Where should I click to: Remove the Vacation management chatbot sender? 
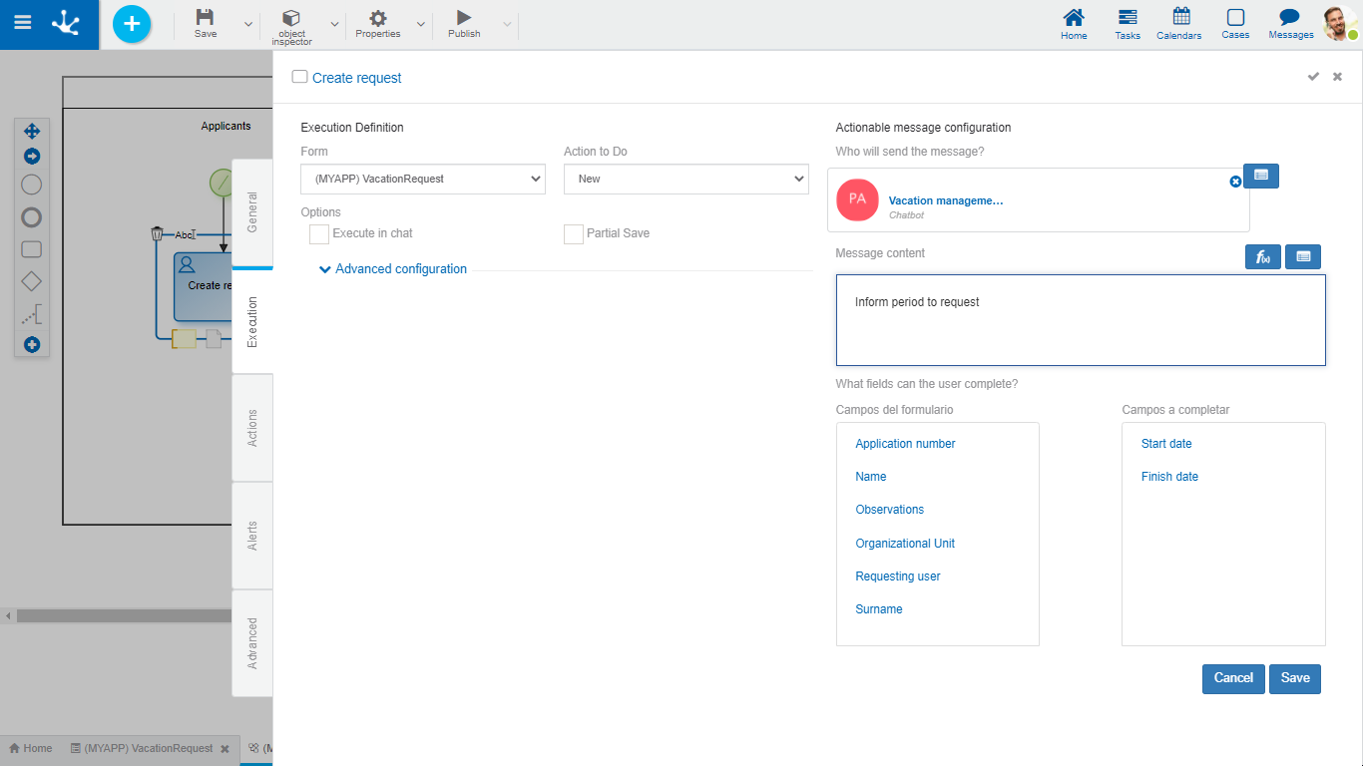click(1235, 182)
